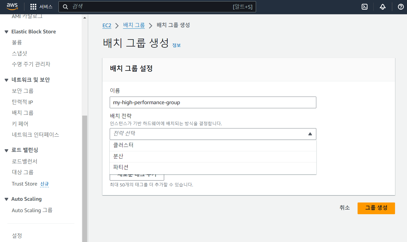The height and width of the screenshot is (242, 407).
Task: Open 배치 그룹 in the sidebar
Action: 23,113
